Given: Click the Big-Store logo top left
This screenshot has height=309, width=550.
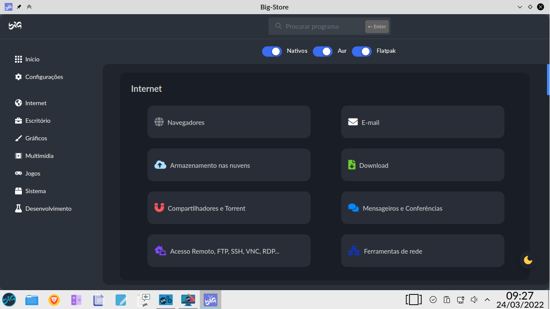Looking at the screenshot, I should 15,26.
